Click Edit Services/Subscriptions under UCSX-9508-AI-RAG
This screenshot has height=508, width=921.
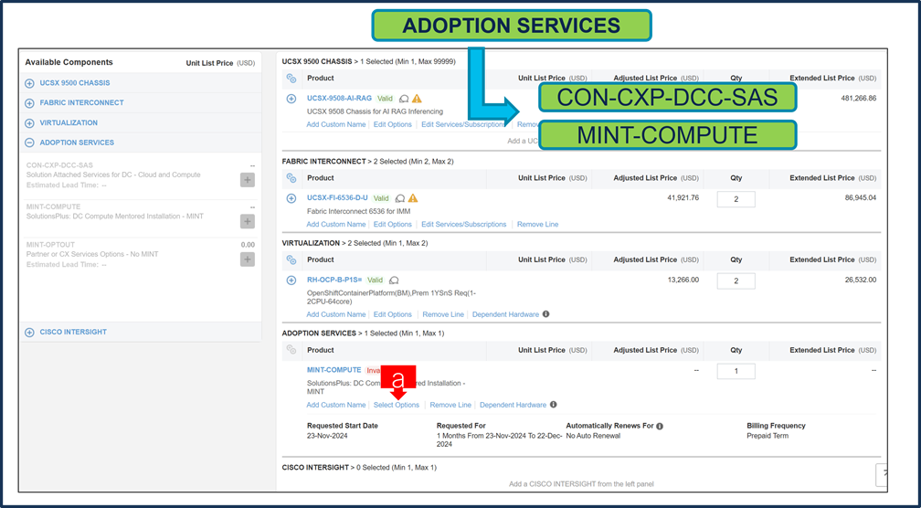[463, 124]
